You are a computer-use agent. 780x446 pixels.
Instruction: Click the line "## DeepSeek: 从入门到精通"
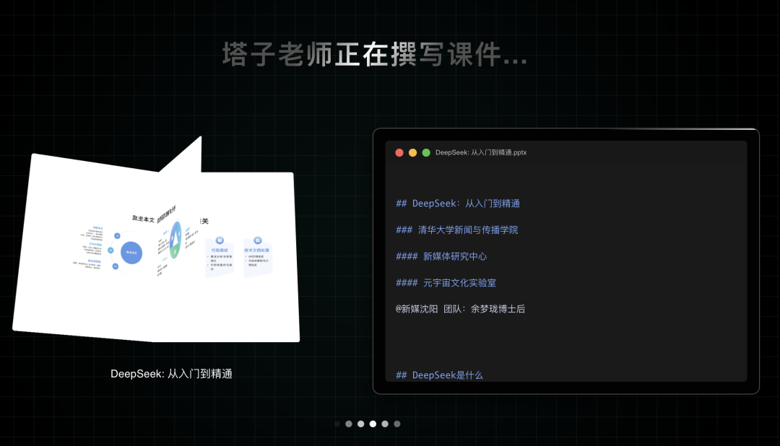(x=458, y=204)
